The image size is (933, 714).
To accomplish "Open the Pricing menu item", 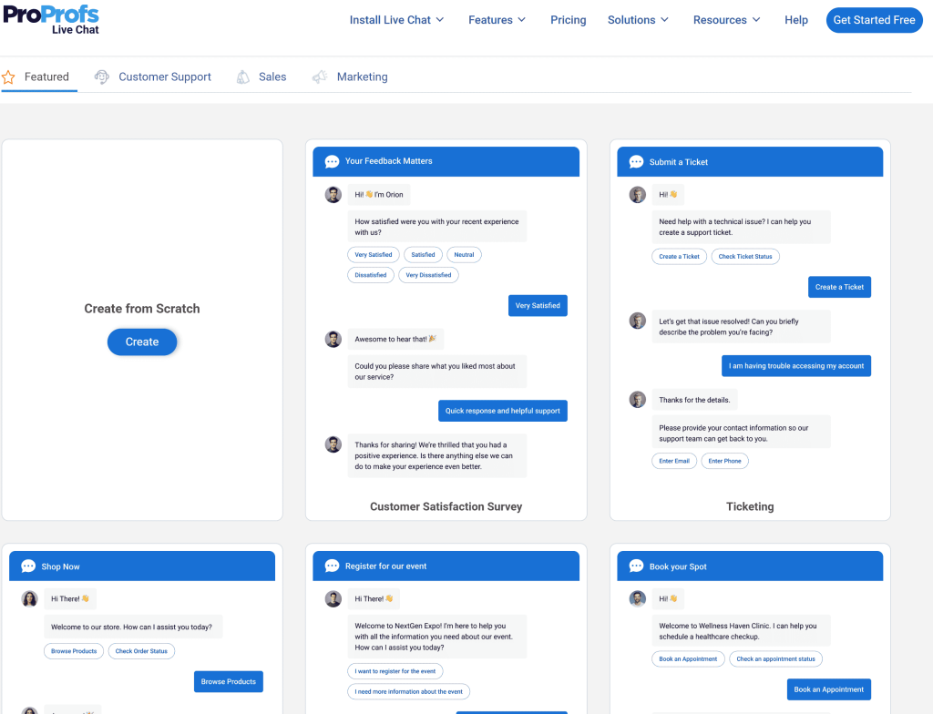I will 568,19.
